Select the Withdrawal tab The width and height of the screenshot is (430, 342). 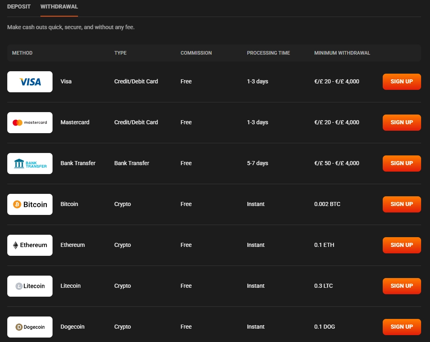pos(59,6)
